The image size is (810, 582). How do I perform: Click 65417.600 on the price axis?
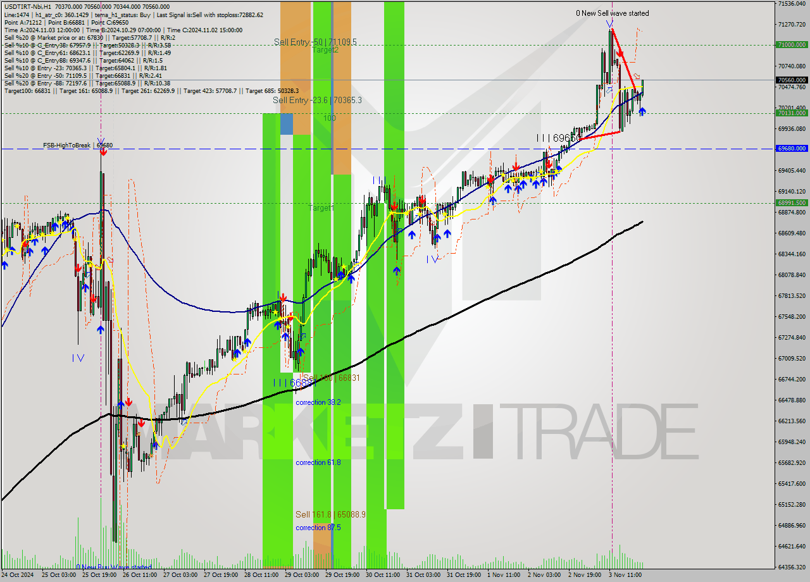coord(792,484)
